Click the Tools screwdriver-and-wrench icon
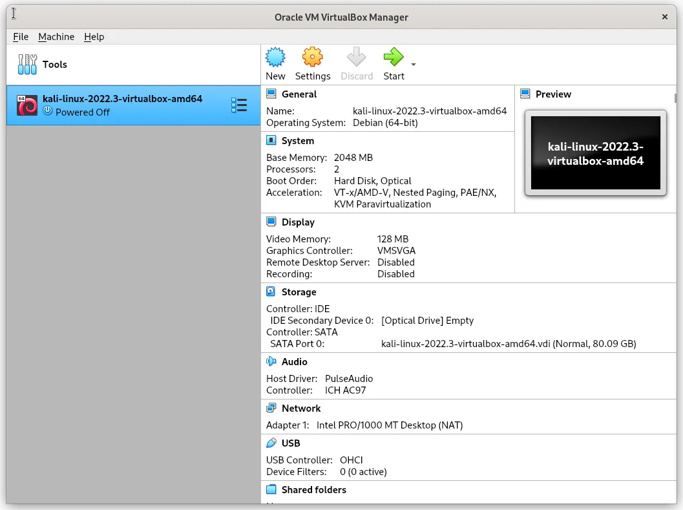This screenshot has height=510, width=683. [27, 65]
